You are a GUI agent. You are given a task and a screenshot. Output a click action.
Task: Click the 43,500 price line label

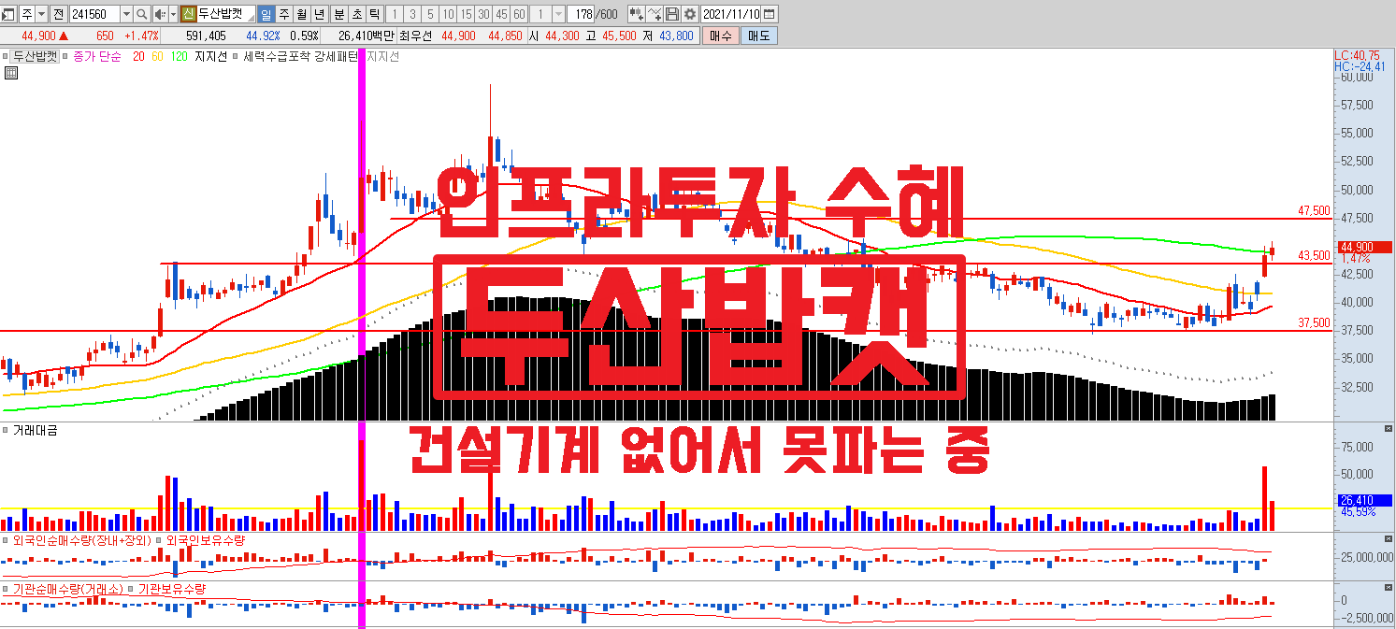(1314, 255)
